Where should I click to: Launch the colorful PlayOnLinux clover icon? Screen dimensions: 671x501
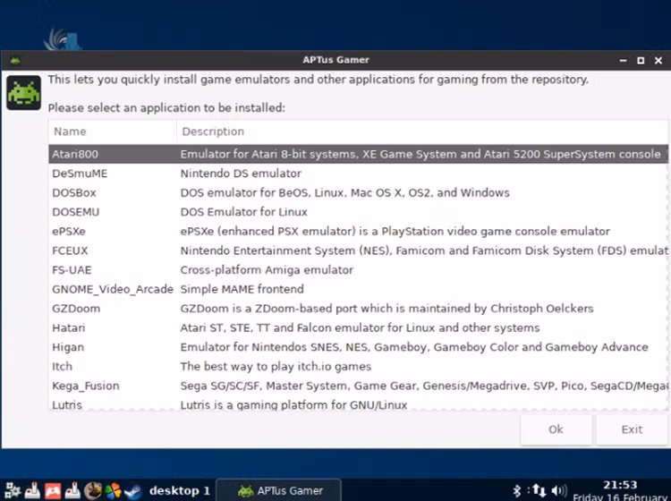[113, 491]
